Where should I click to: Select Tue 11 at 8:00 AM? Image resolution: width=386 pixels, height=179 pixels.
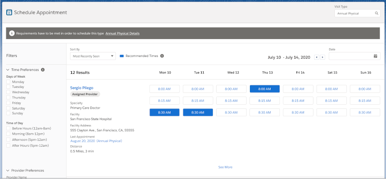click(x=198, y=89)
